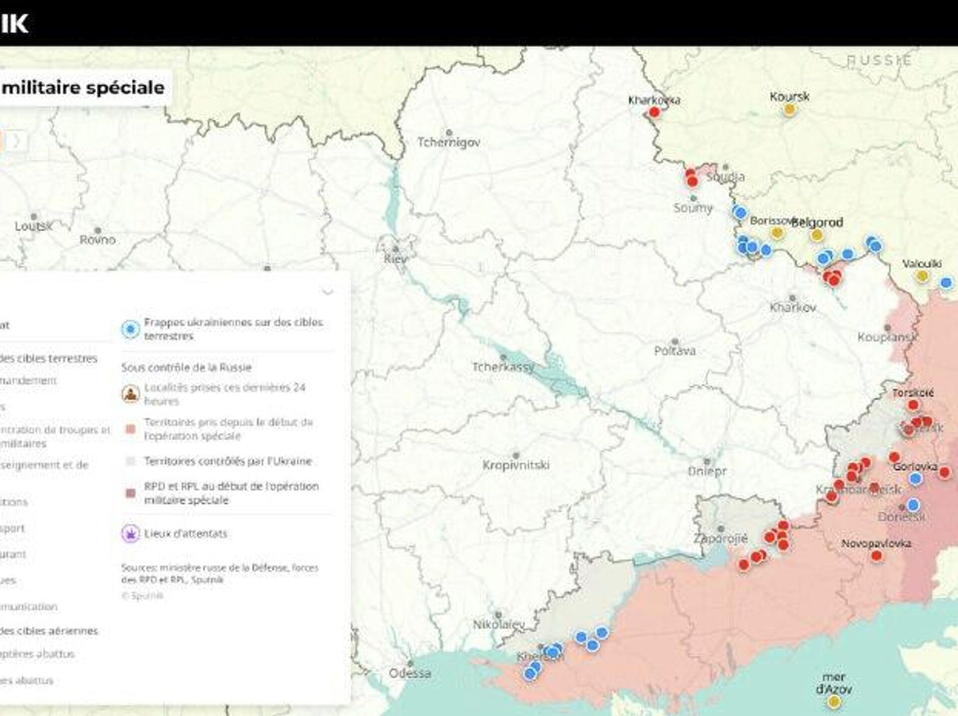Click the right arrow next to the title
Viewport: 958px width, 716px height.
point(17,141)
